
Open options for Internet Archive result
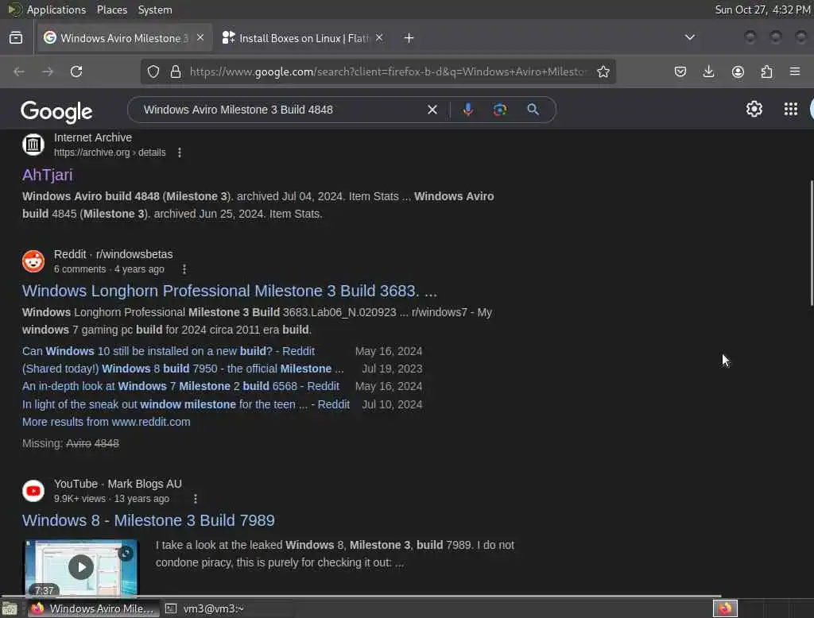click(180, 153)
